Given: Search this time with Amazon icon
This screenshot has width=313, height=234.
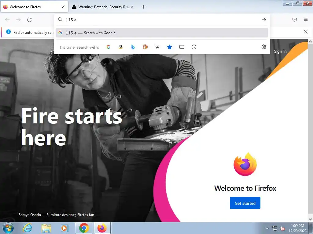Looking at the screenshot, I should point(120,47).
